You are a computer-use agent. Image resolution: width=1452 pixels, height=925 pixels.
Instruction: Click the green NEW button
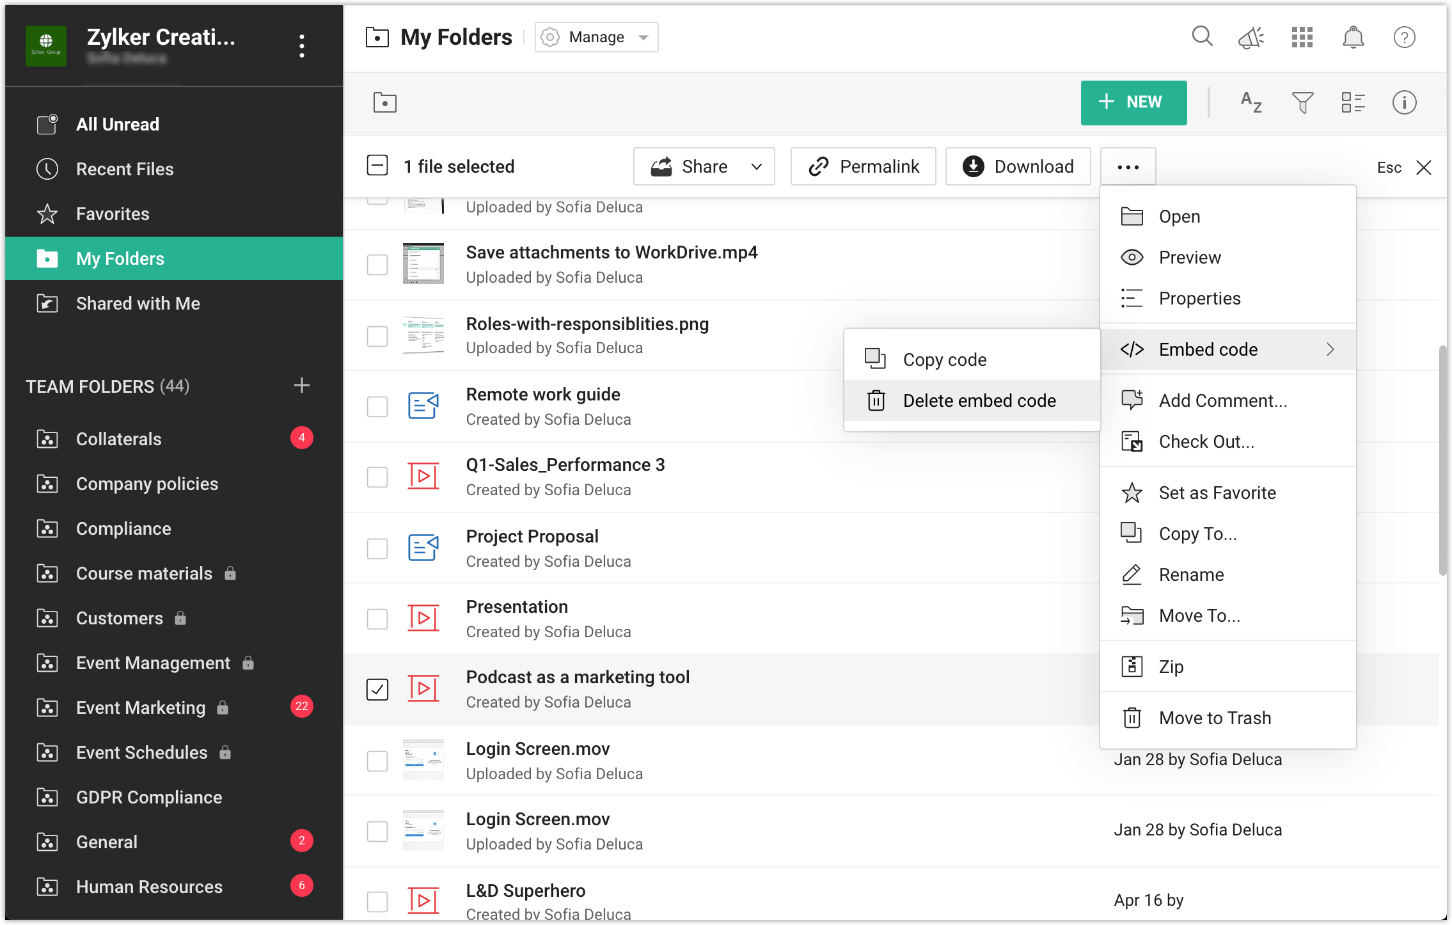1133,102
